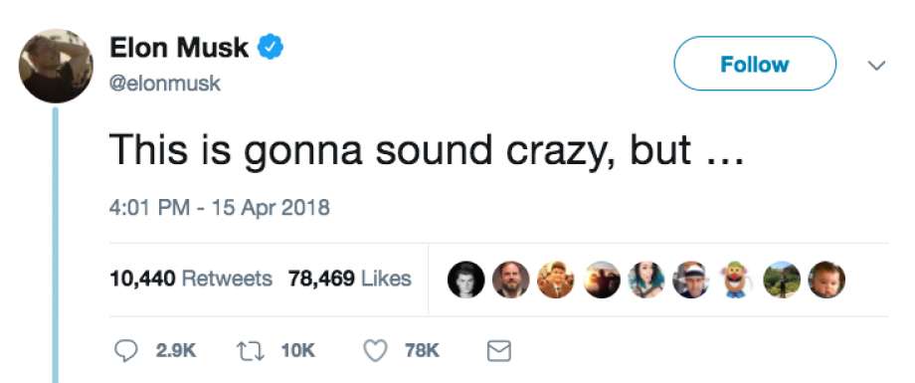Open the @elonmusk handle link
This screenshot has height=383, width=915.
pyautogui.click(x=165, y=84)
